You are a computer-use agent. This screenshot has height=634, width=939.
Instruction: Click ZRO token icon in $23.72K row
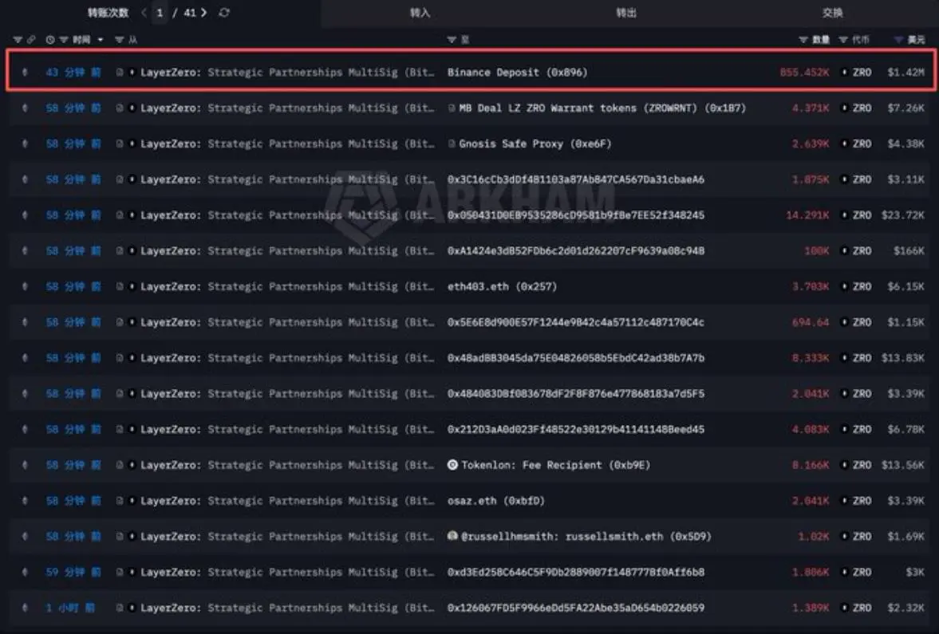coord(844,215)
